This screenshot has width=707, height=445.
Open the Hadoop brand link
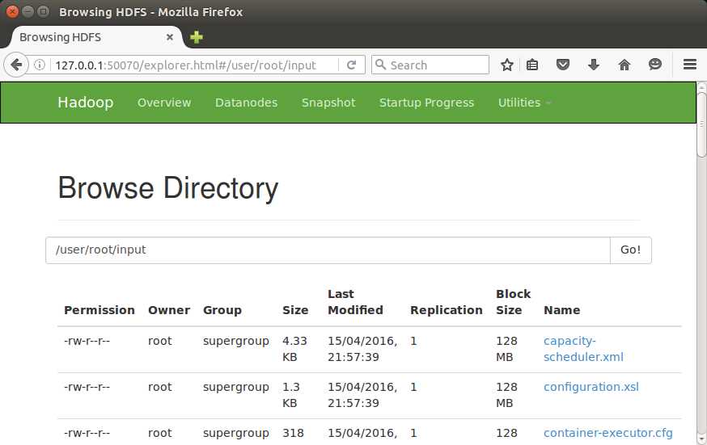[x=85, y=103]
